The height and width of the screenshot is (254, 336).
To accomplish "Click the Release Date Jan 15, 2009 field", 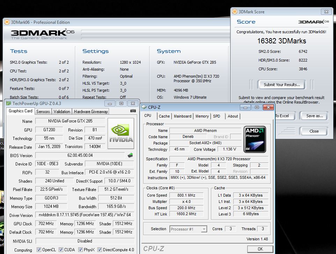I will pyautogui.click(x=49, y=147).
